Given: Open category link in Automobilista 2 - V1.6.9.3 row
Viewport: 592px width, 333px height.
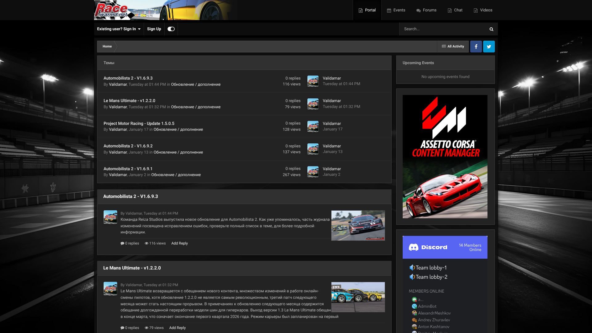Looking at the screenshot, I should coord(196,84).
